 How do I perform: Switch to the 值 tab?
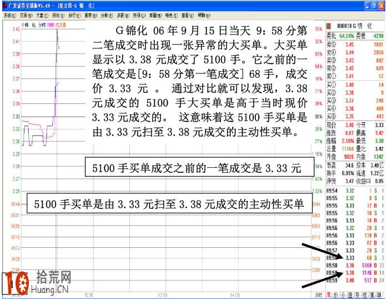coord(372,295)
